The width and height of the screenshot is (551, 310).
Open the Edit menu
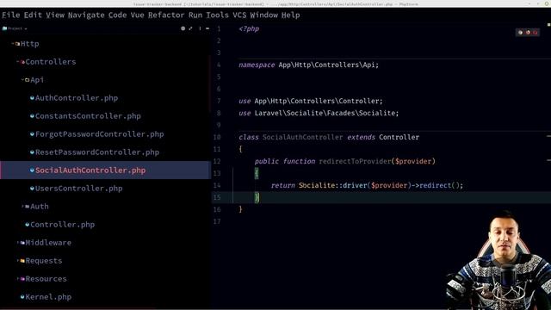(x=33, y=15)
